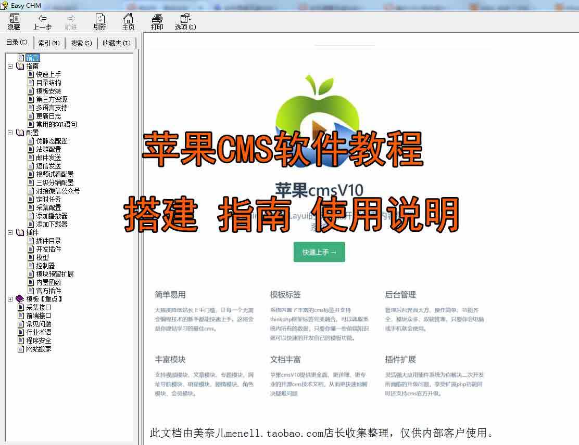Screen dimensions: 579x445
Task: Open the 目录结构 topic
Action: coord(49,83)
